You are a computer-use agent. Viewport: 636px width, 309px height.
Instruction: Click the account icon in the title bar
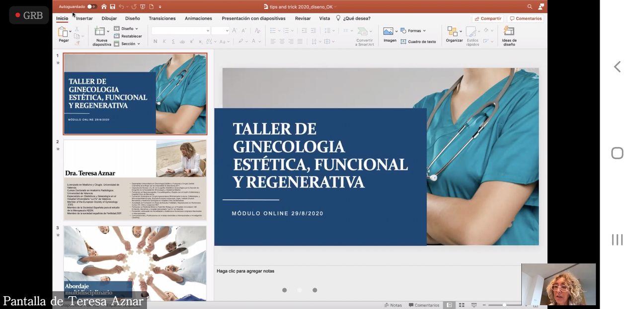click(541, 6)
